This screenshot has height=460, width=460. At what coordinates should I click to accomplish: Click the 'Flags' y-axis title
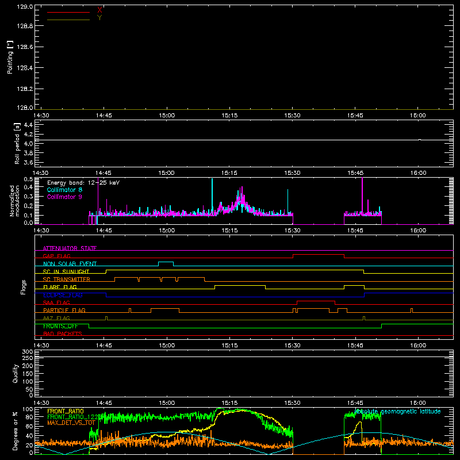[x=24, y=287]
